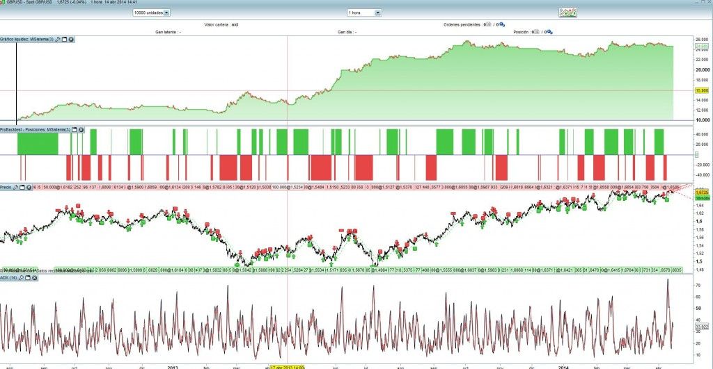Click inside the 10000 unidades field

coord(148,13)
